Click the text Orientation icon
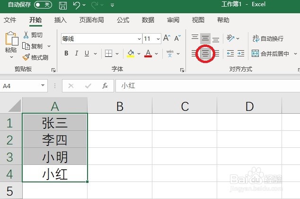The height and width of the screenshot is (199, 300). point(230,38)
